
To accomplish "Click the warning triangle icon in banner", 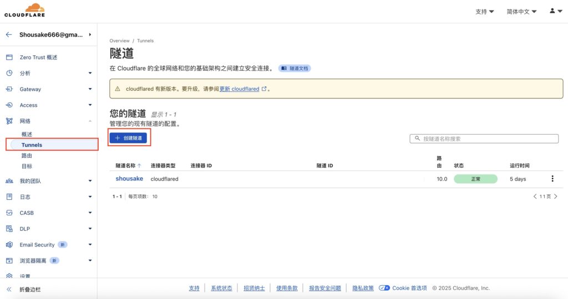I will (x=118, y=89).
